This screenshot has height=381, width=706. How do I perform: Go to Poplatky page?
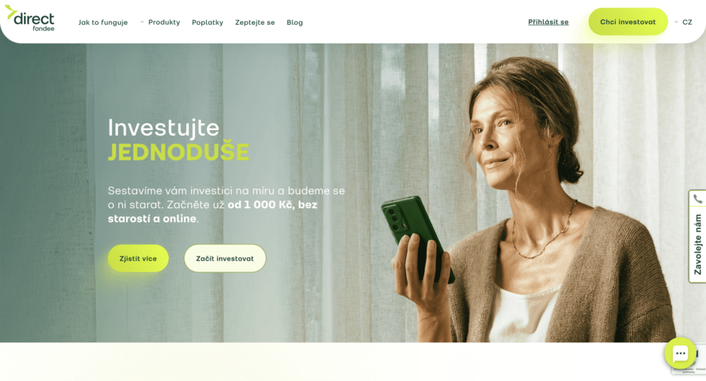point(208,23)
